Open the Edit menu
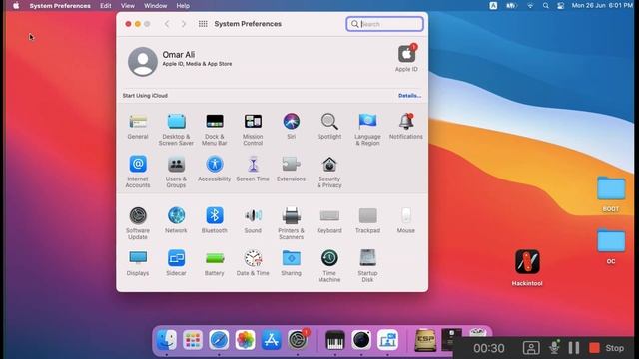Screen dimensions: 639x359 coord(106,6)
